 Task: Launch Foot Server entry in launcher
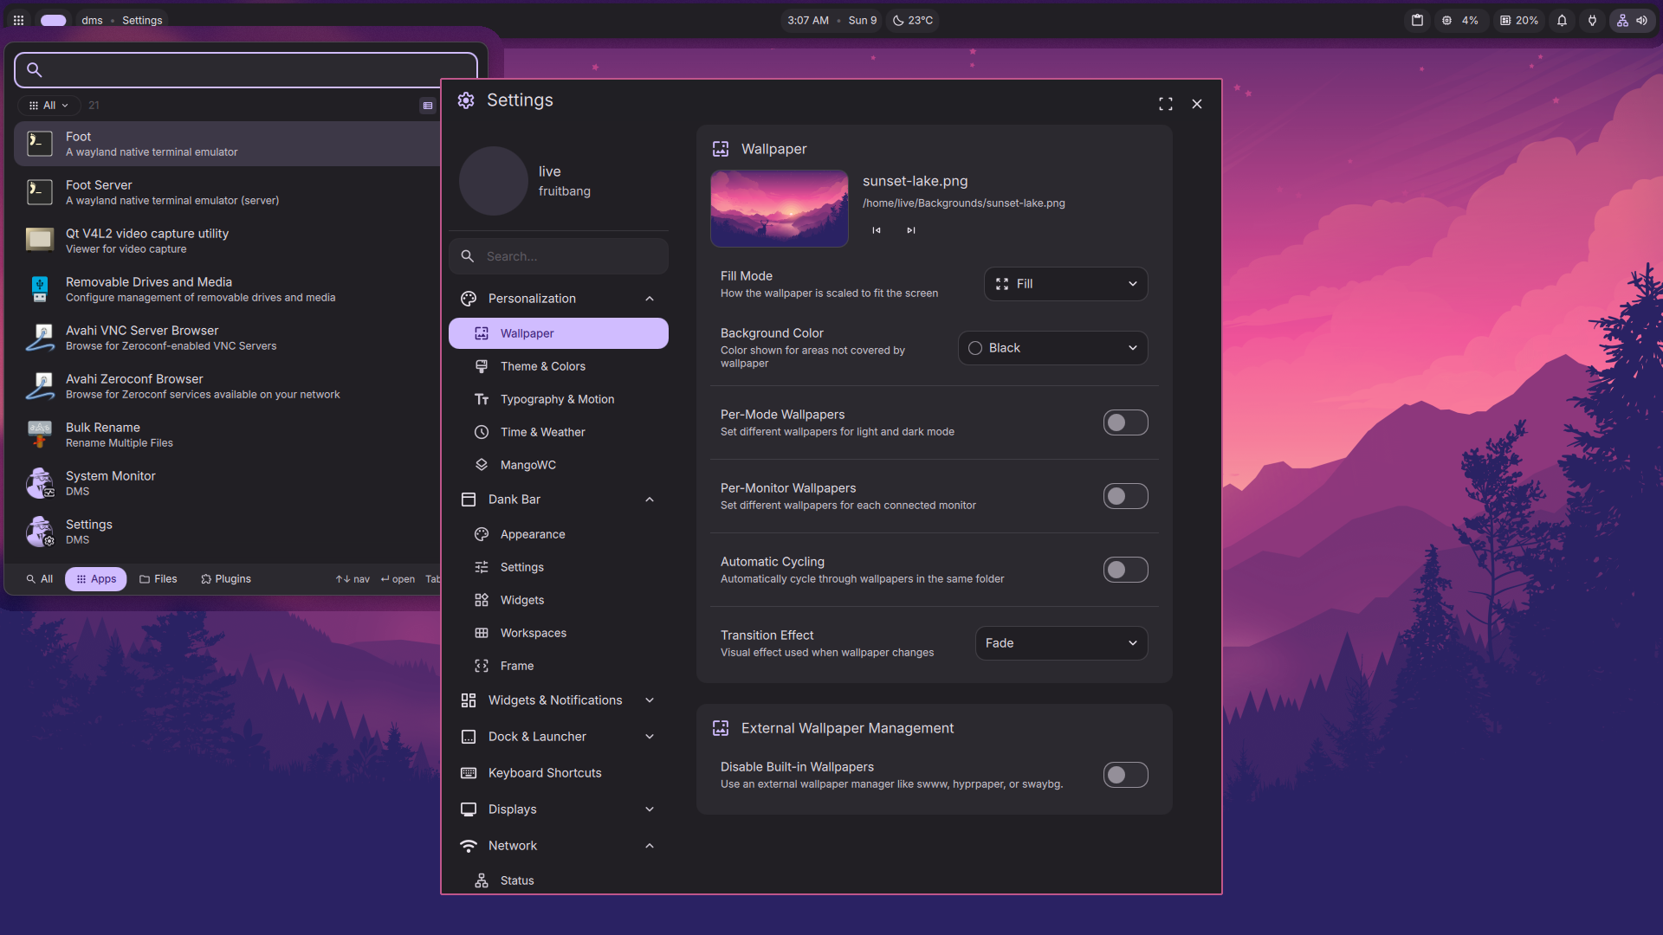229,192
